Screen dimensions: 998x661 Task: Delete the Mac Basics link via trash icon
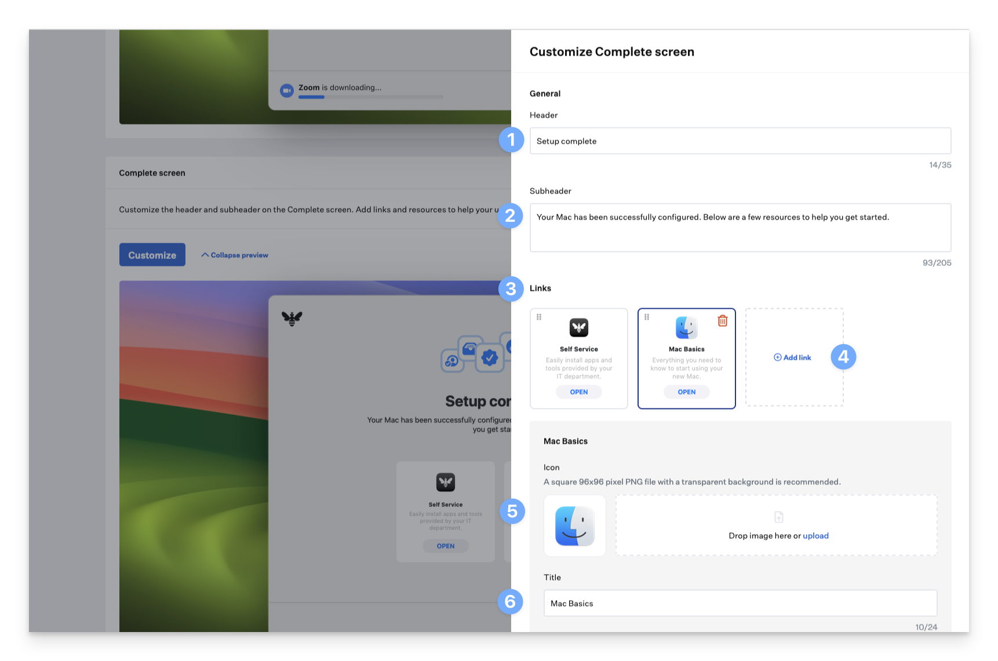pos(723,320)
